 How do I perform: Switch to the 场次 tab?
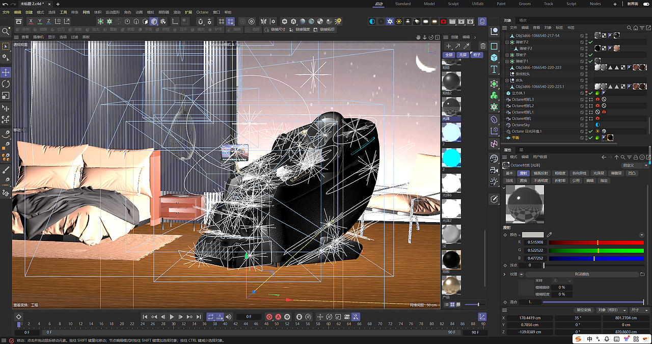[523, 20]
